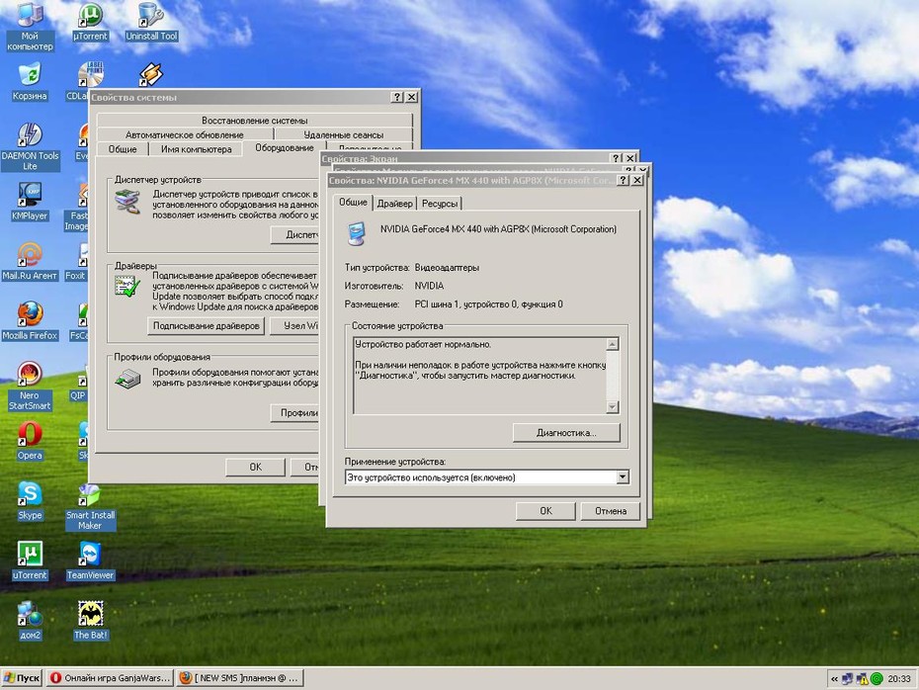Click Отмена in the NVIDIA properties dialog
The height and width of the screenshot is (690, 919).
coord(611,511)
